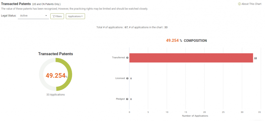
Task: Click the help icon beside Transferred
Action: click(x=127, y=58)
